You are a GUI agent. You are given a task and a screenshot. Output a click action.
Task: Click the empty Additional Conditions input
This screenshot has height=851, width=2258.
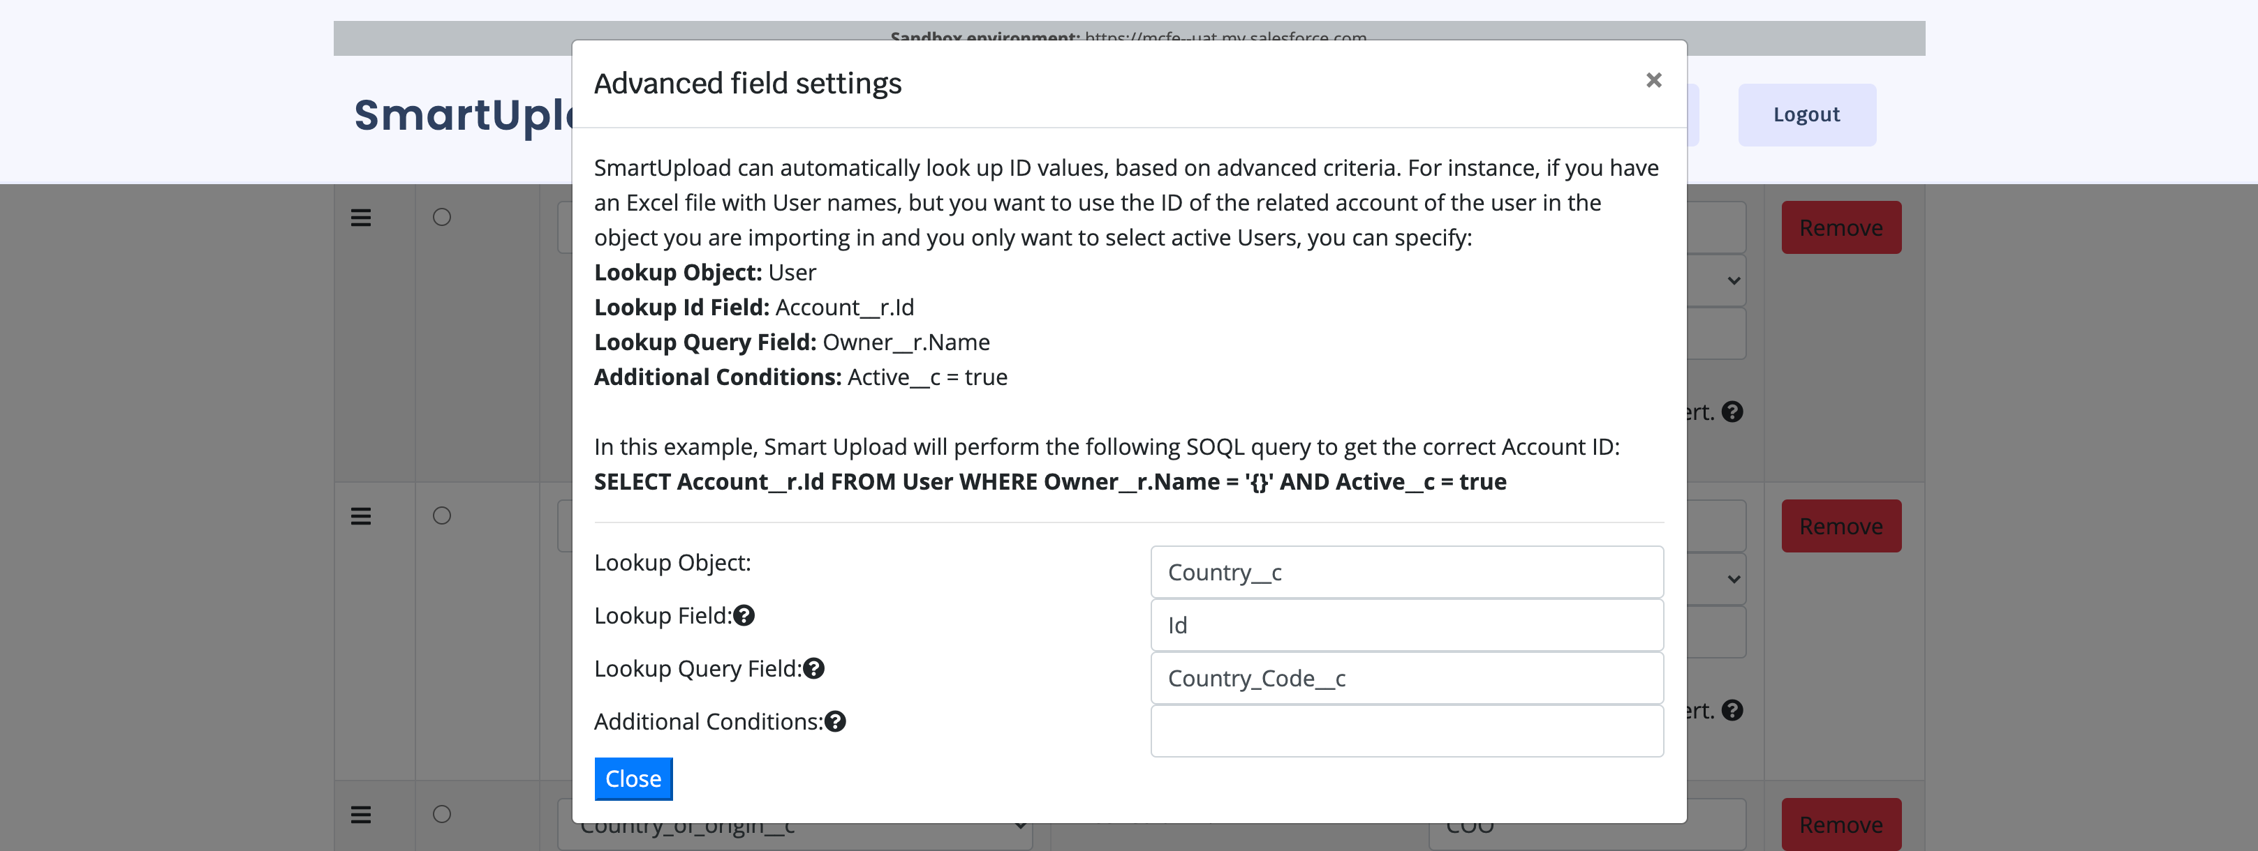click(1406, 731)
